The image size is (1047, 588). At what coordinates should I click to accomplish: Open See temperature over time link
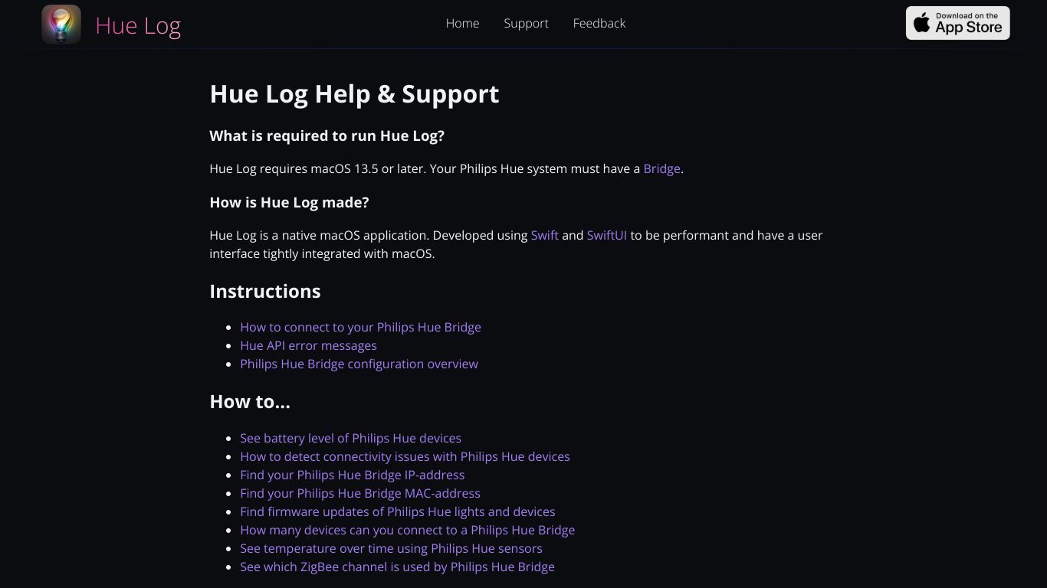point(391,548)
